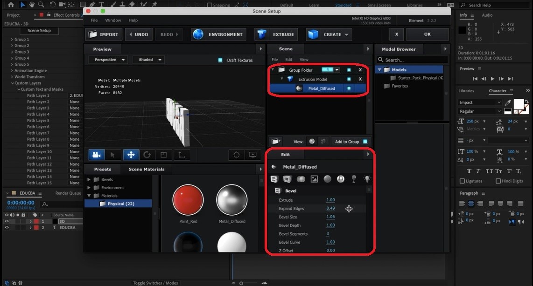Select the scale tool in Preview

(x=163, y=155)
